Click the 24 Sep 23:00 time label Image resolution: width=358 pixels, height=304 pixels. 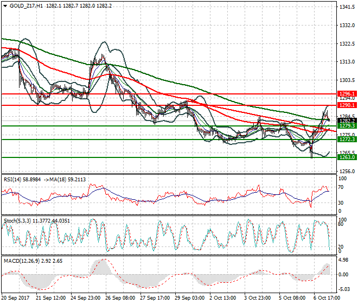pos(85,298)
